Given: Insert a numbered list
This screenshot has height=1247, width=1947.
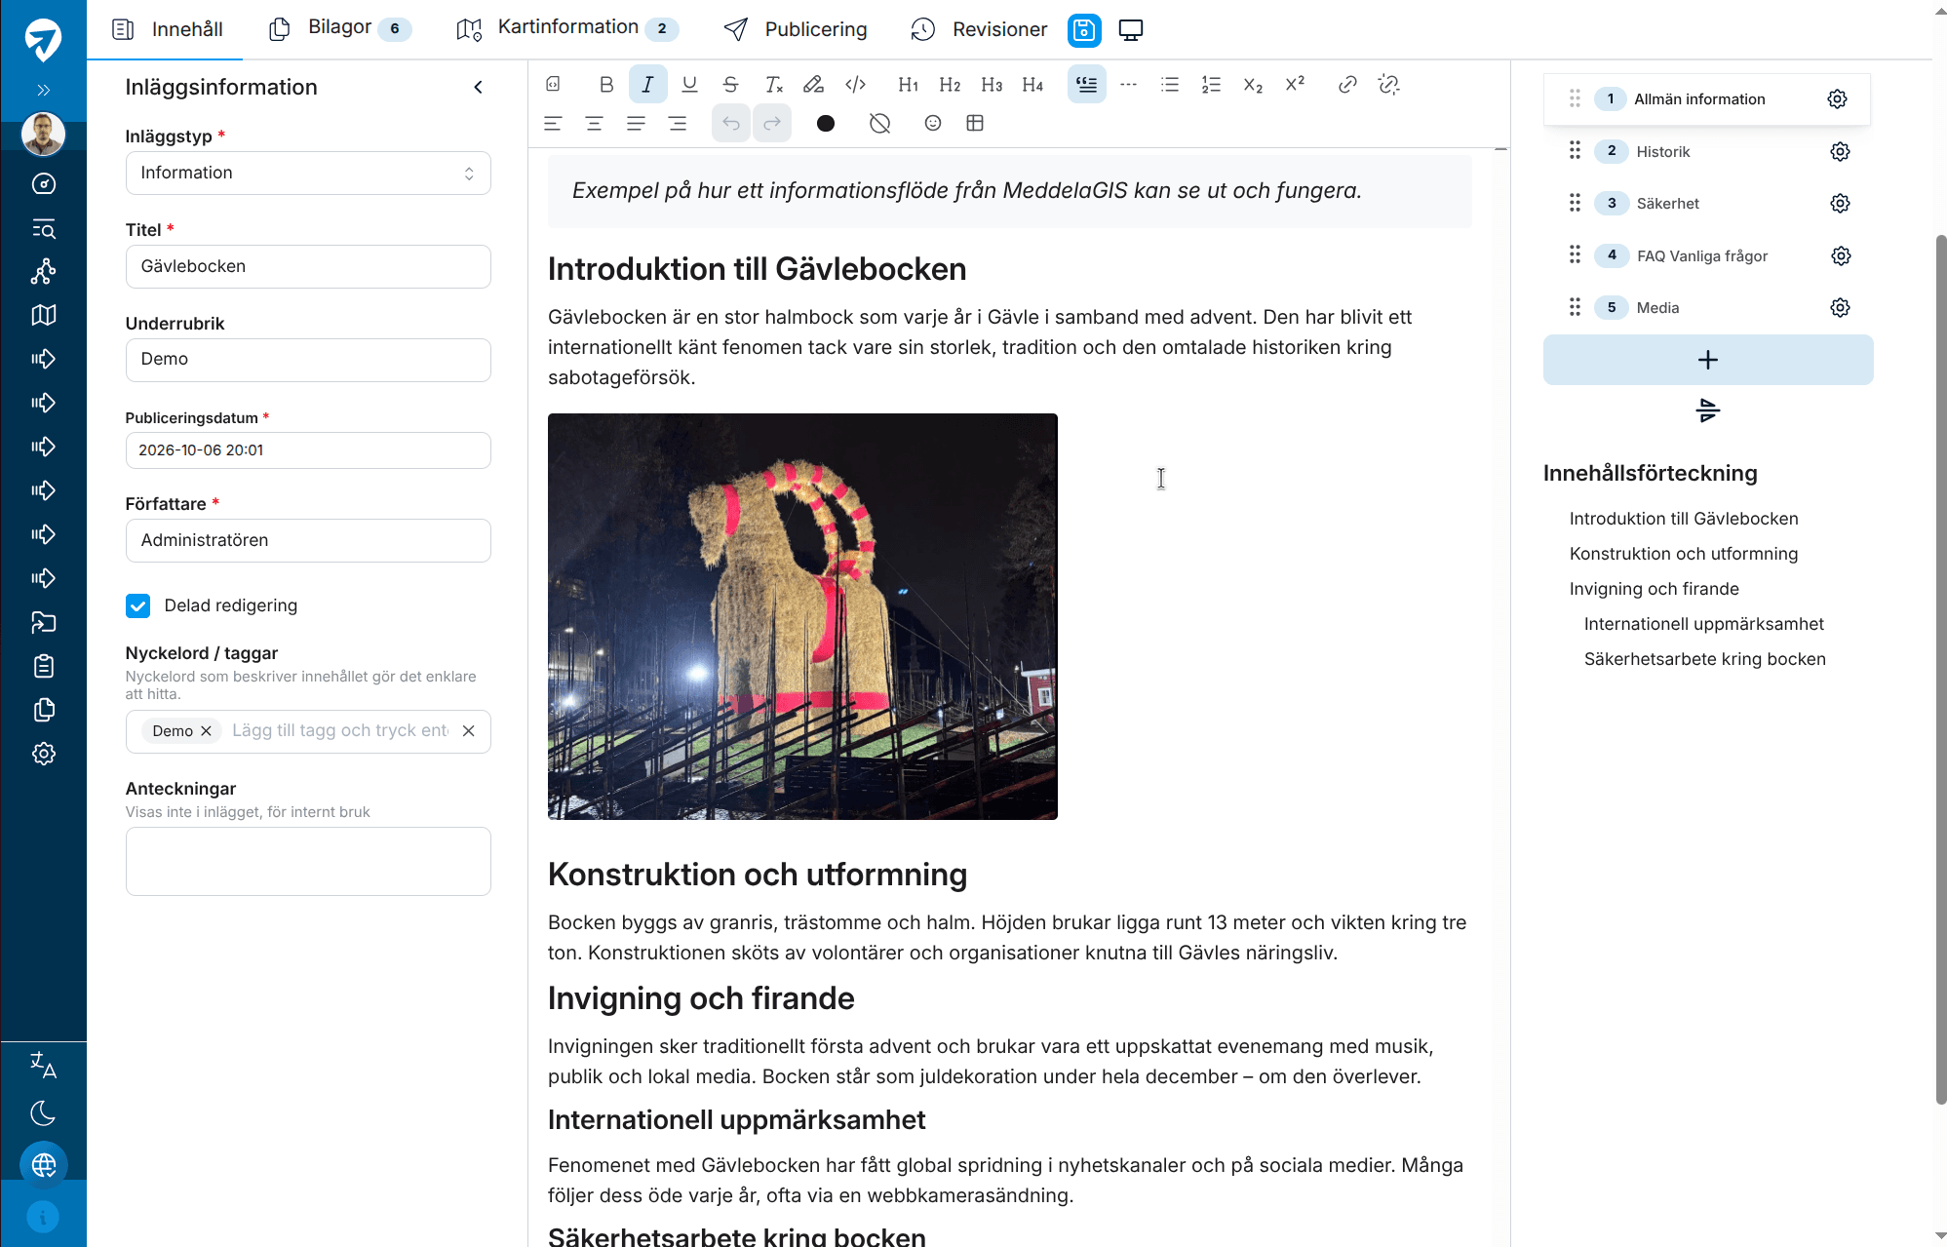Looking at the screenshot, I should (1211, 85).
